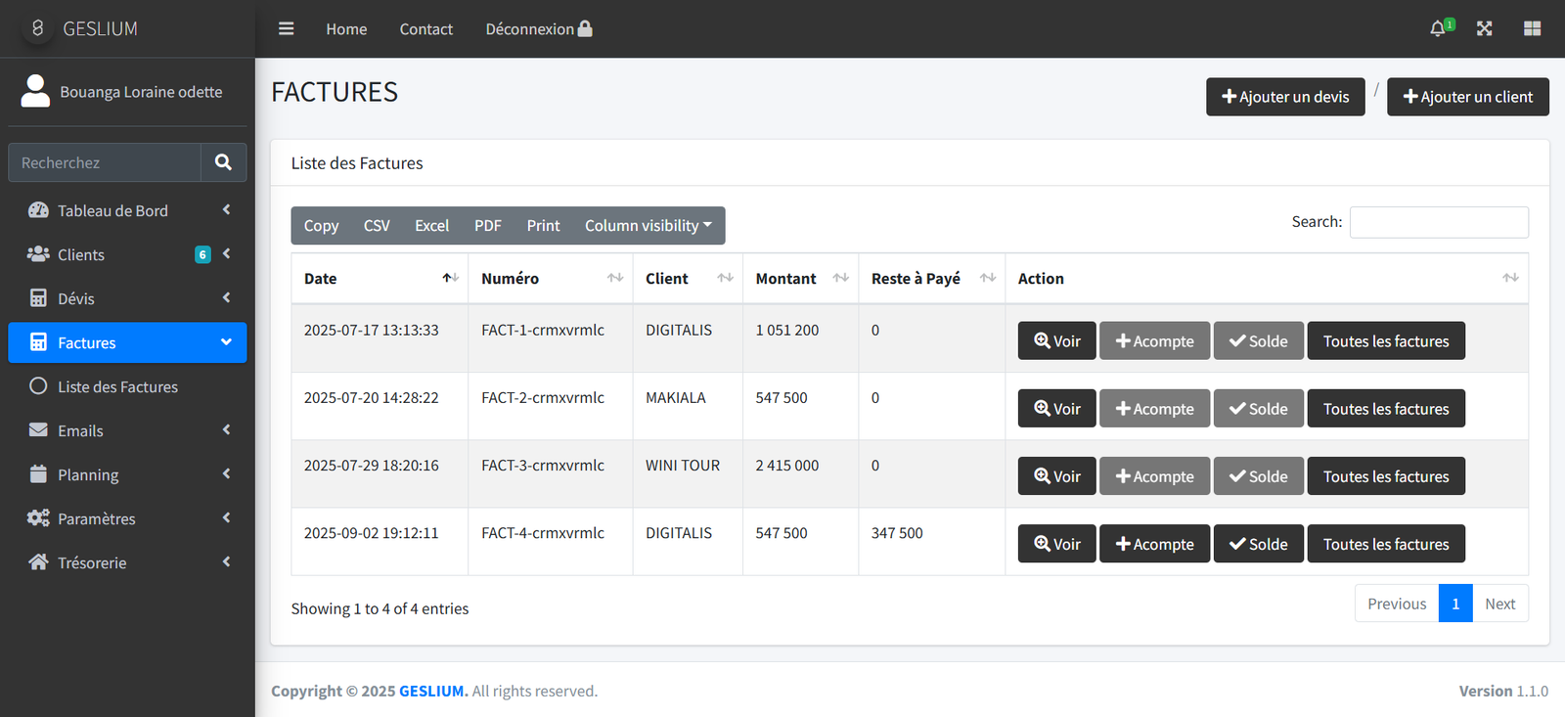Go to Next page in pagination
The height and width of the screenshot is (717, 1565).
coord(1499,604)
